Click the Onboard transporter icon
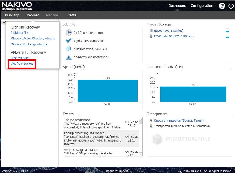Viewport: 235px width, 173px height. 151,120
